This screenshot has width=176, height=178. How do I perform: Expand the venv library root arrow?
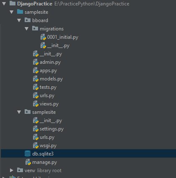pos(12,170)
